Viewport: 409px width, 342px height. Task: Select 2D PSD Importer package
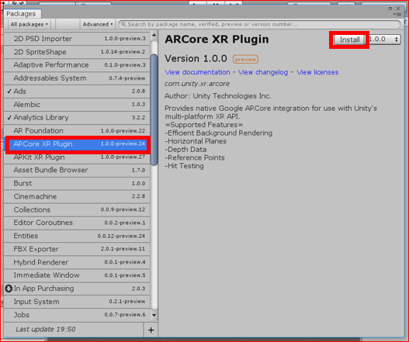[x=77, y=39]
